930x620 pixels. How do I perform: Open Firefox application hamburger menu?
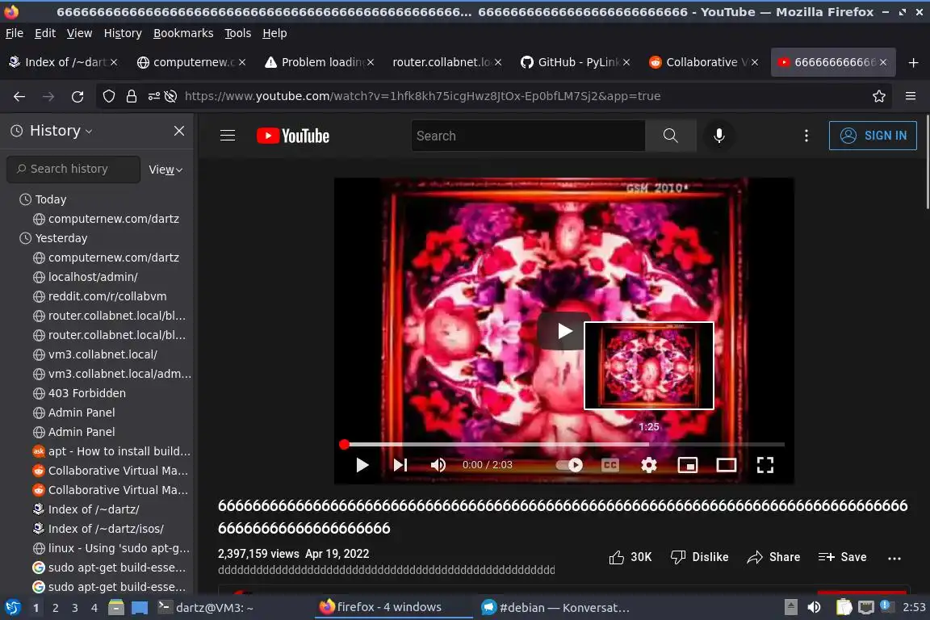pyautogui.click(x=911, y=96)
